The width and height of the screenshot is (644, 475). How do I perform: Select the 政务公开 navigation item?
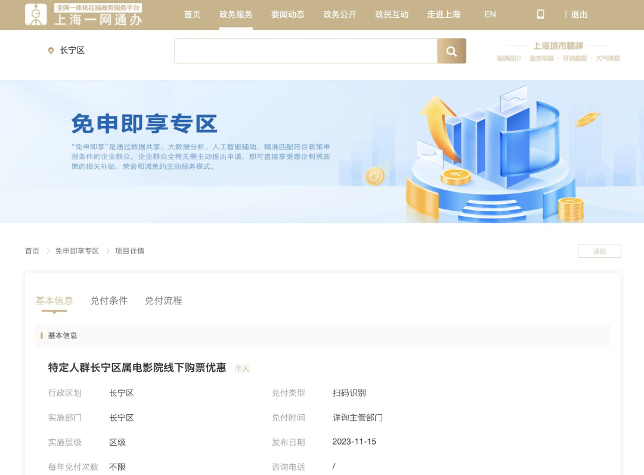339,14
